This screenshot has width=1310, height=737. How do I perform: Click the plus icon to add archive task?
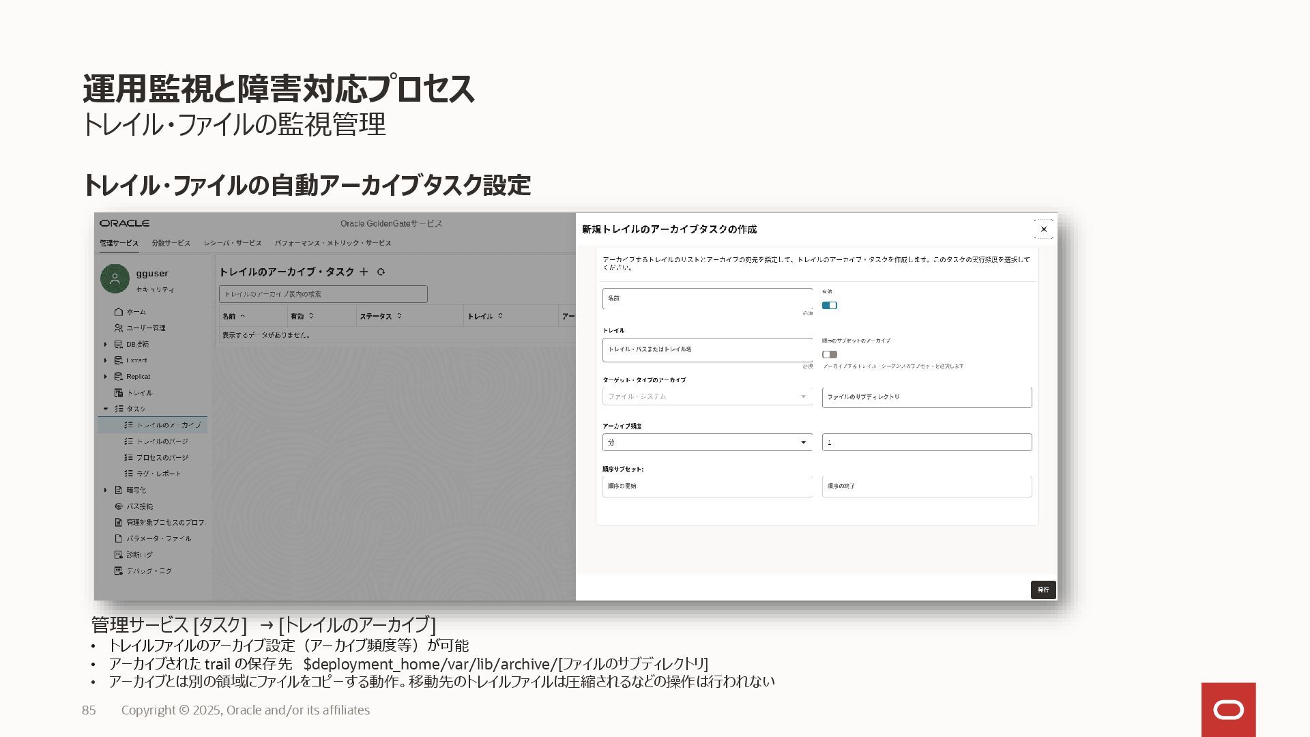(x=364, y=272)
